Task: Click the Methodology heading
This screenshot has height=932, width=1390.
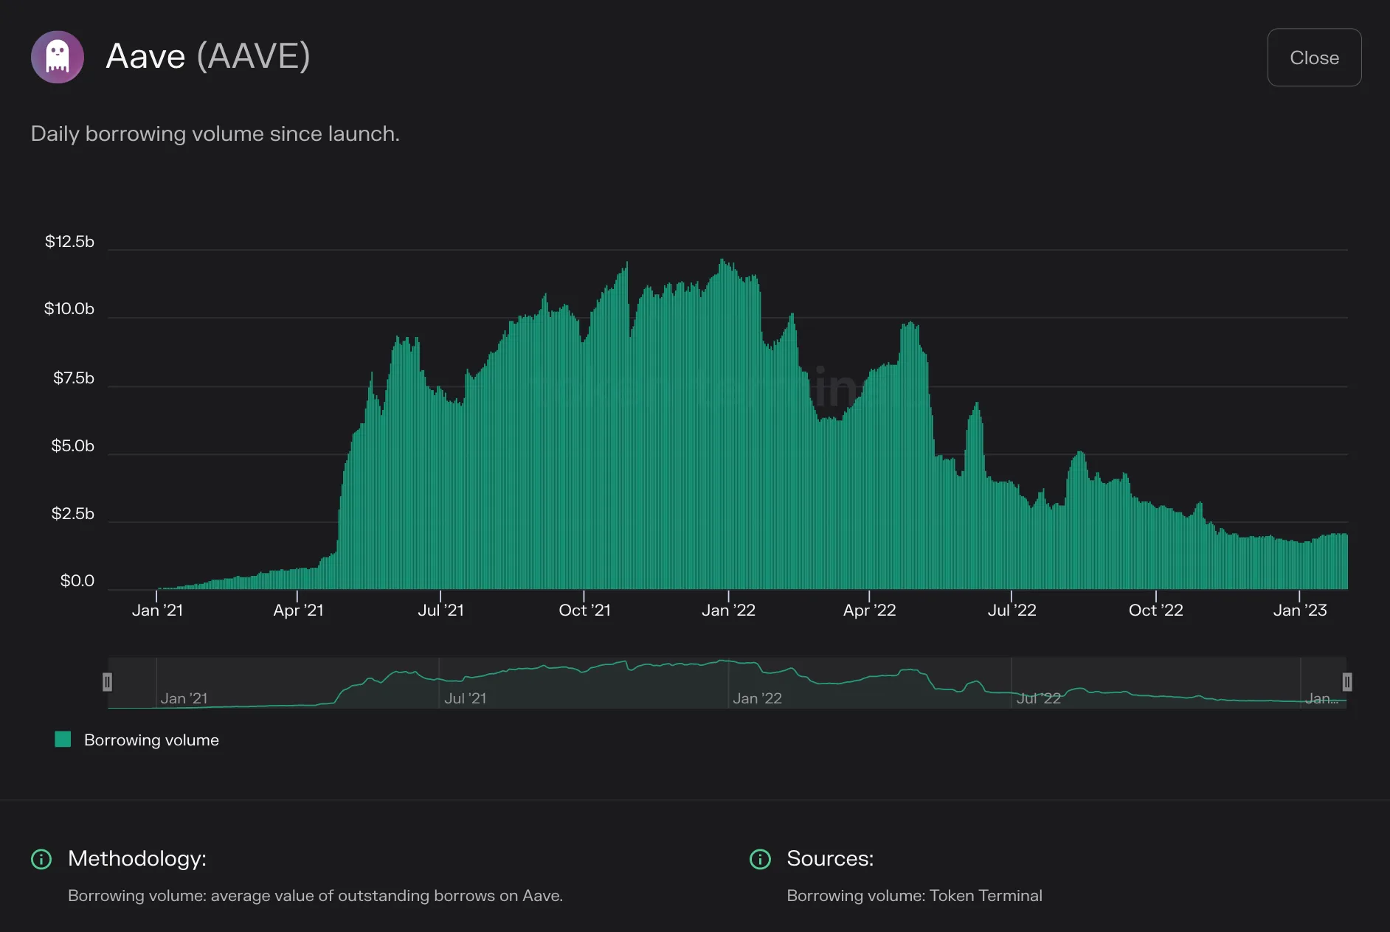Action: click(137, 858)
